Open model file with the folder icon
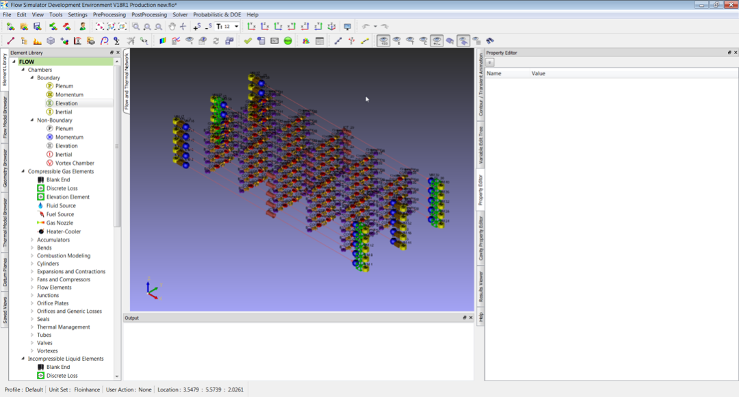The width and height of the screenshot is (739, 397). click(x=24, y=27)
